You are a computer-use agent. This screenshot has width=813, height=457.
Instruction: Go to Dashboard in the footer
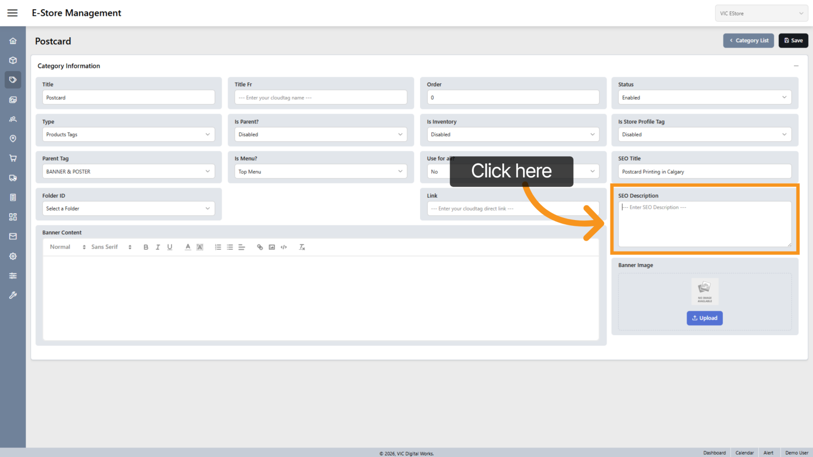pyautogui.click(x=714, y=453)
